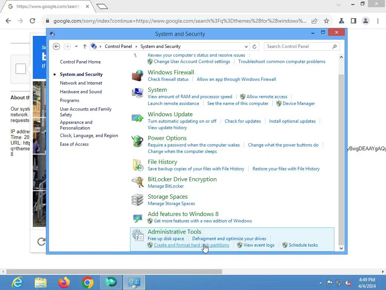Open the Chrome profile avatar

tap(366, 21)
